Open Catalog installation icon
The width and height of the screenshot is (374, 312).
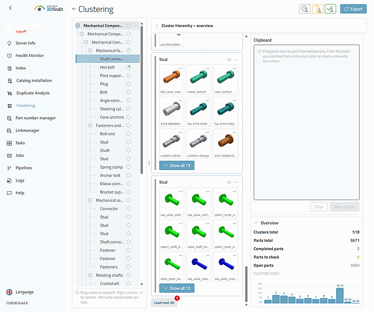coord(9,81)
